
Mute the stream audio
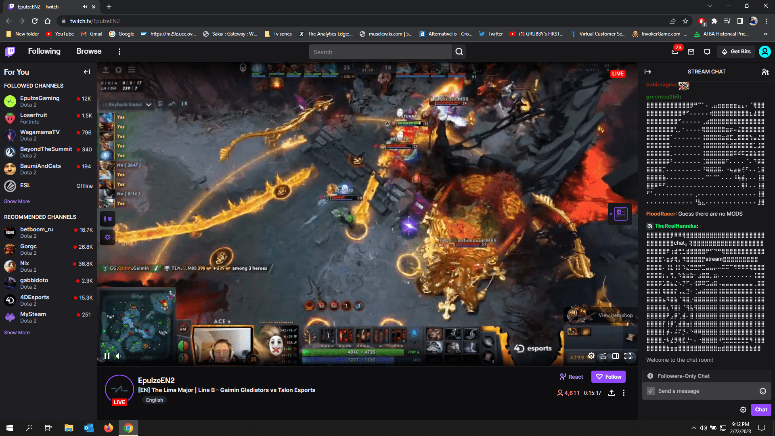click(117, 356)
